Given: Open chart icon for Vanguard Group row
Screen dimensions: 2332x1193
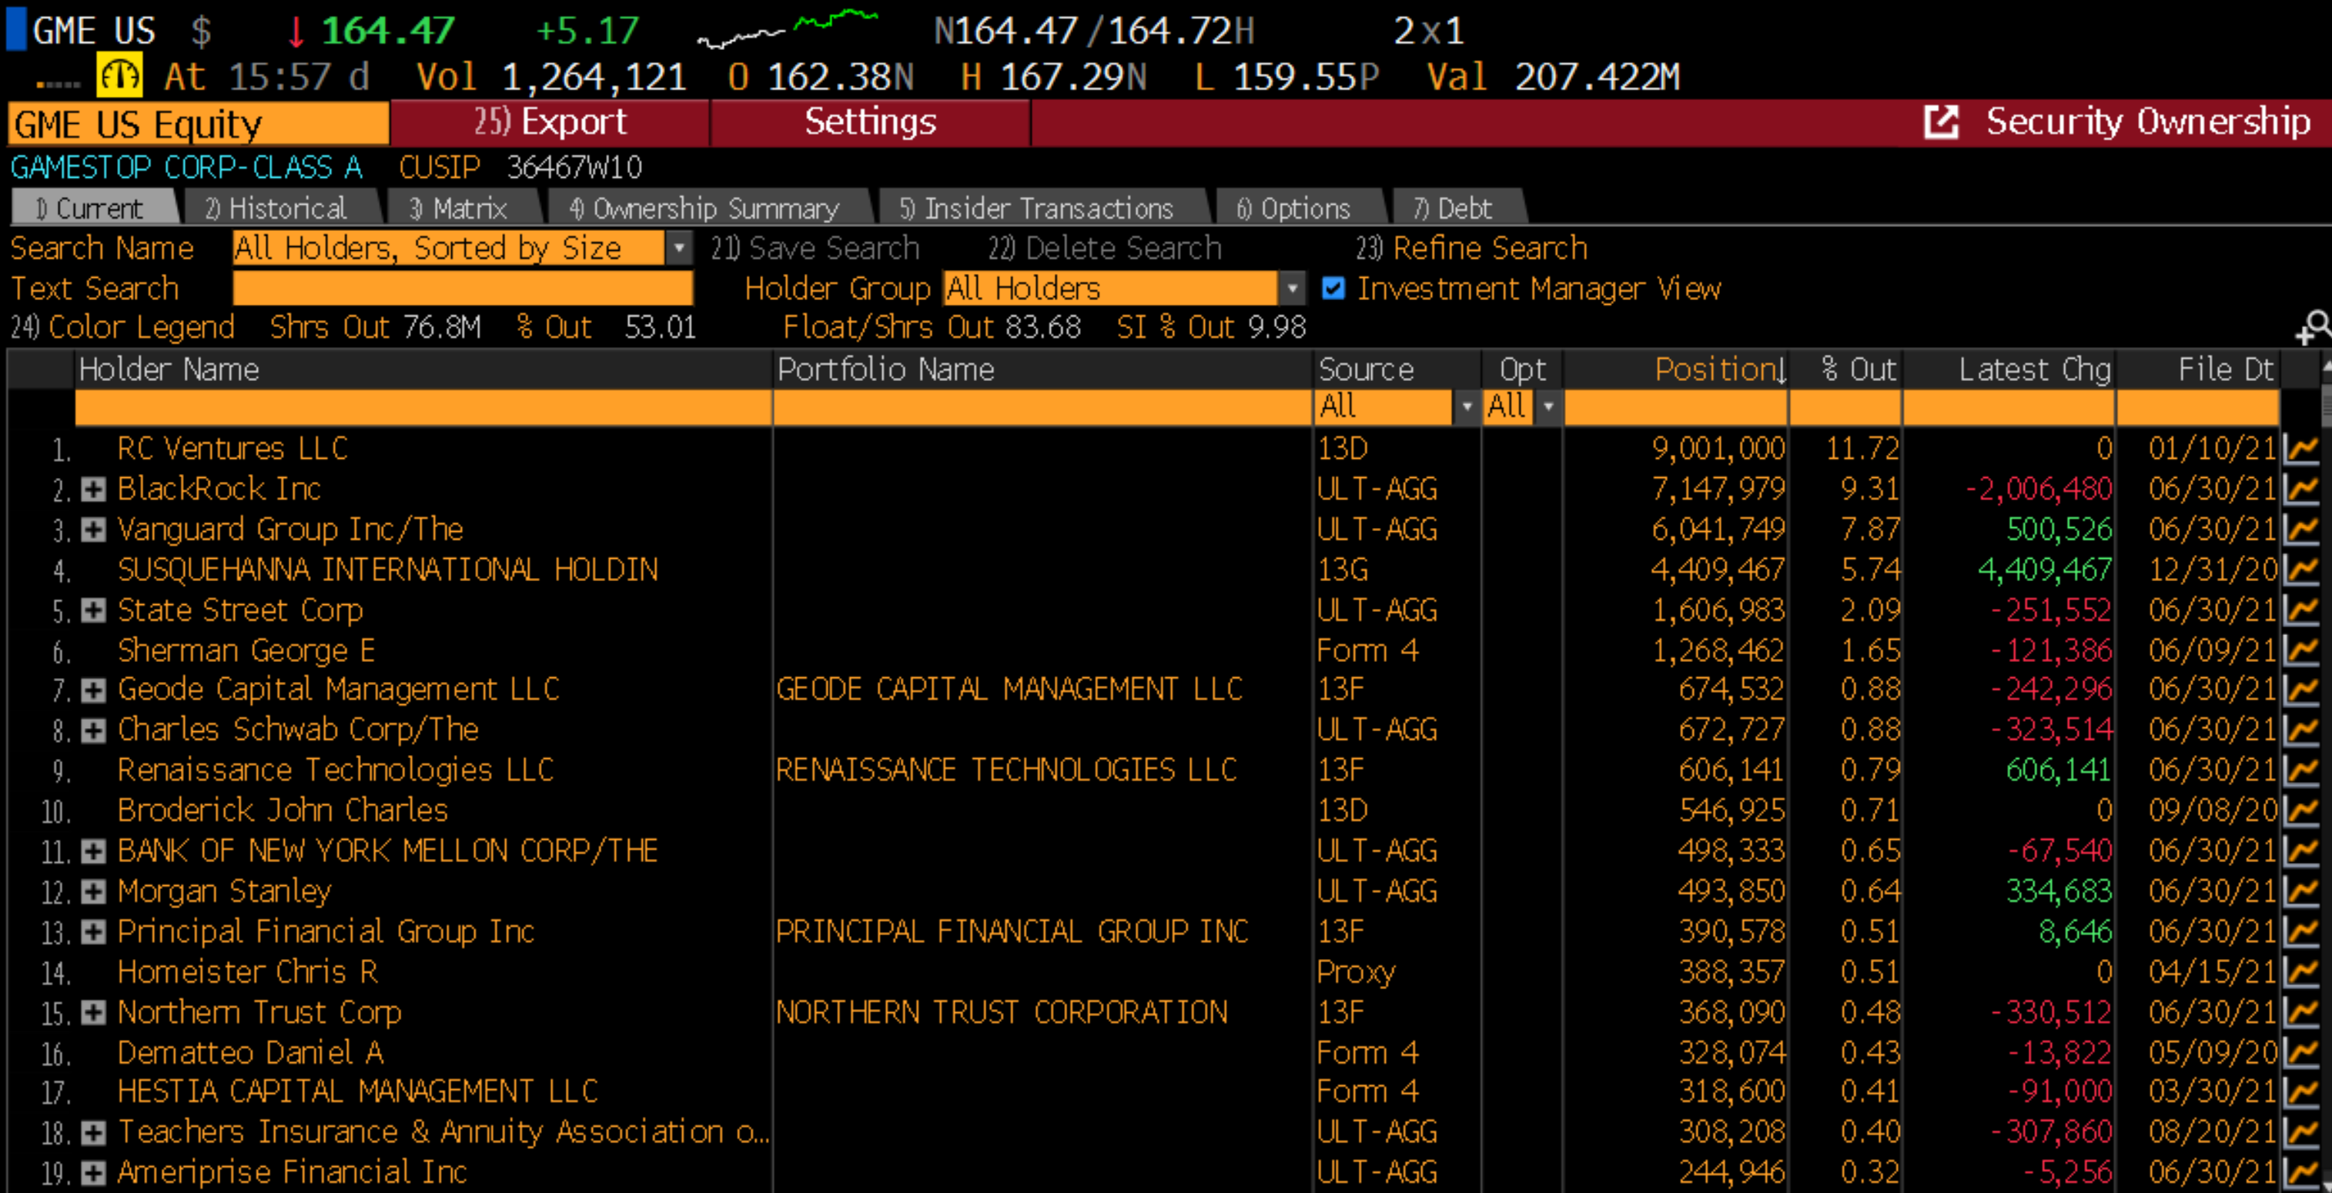Looking at the screenshot, I should pyautogui.click(x=2300, y=530).
